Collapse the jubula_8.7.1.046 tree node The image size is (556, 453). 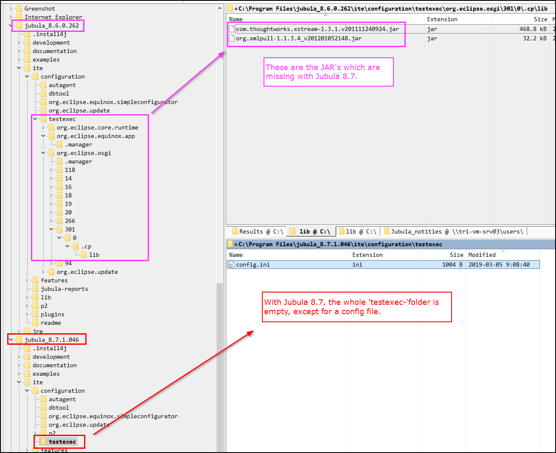(11, 340)
